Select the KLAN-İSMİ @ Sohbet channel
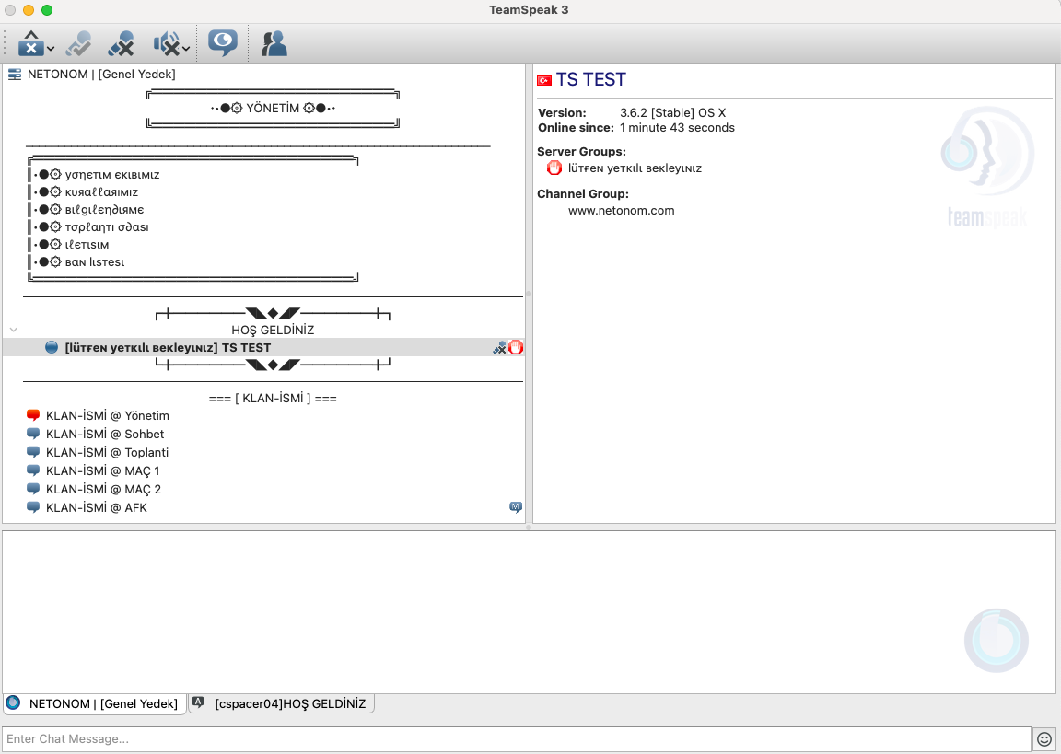 [105, 435]
